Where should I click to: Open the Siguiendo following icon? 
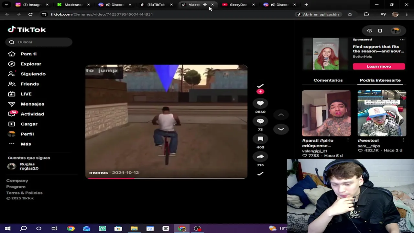(12, 74)
